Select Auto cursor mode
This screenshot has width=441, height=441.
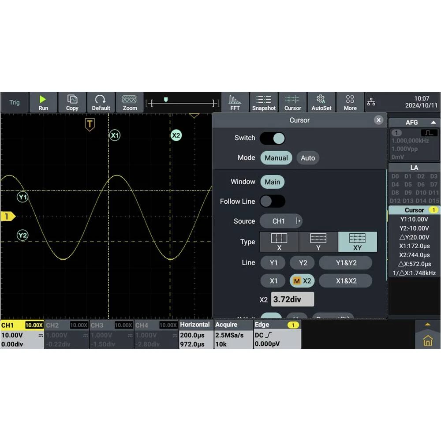click(x=308, y=158)
